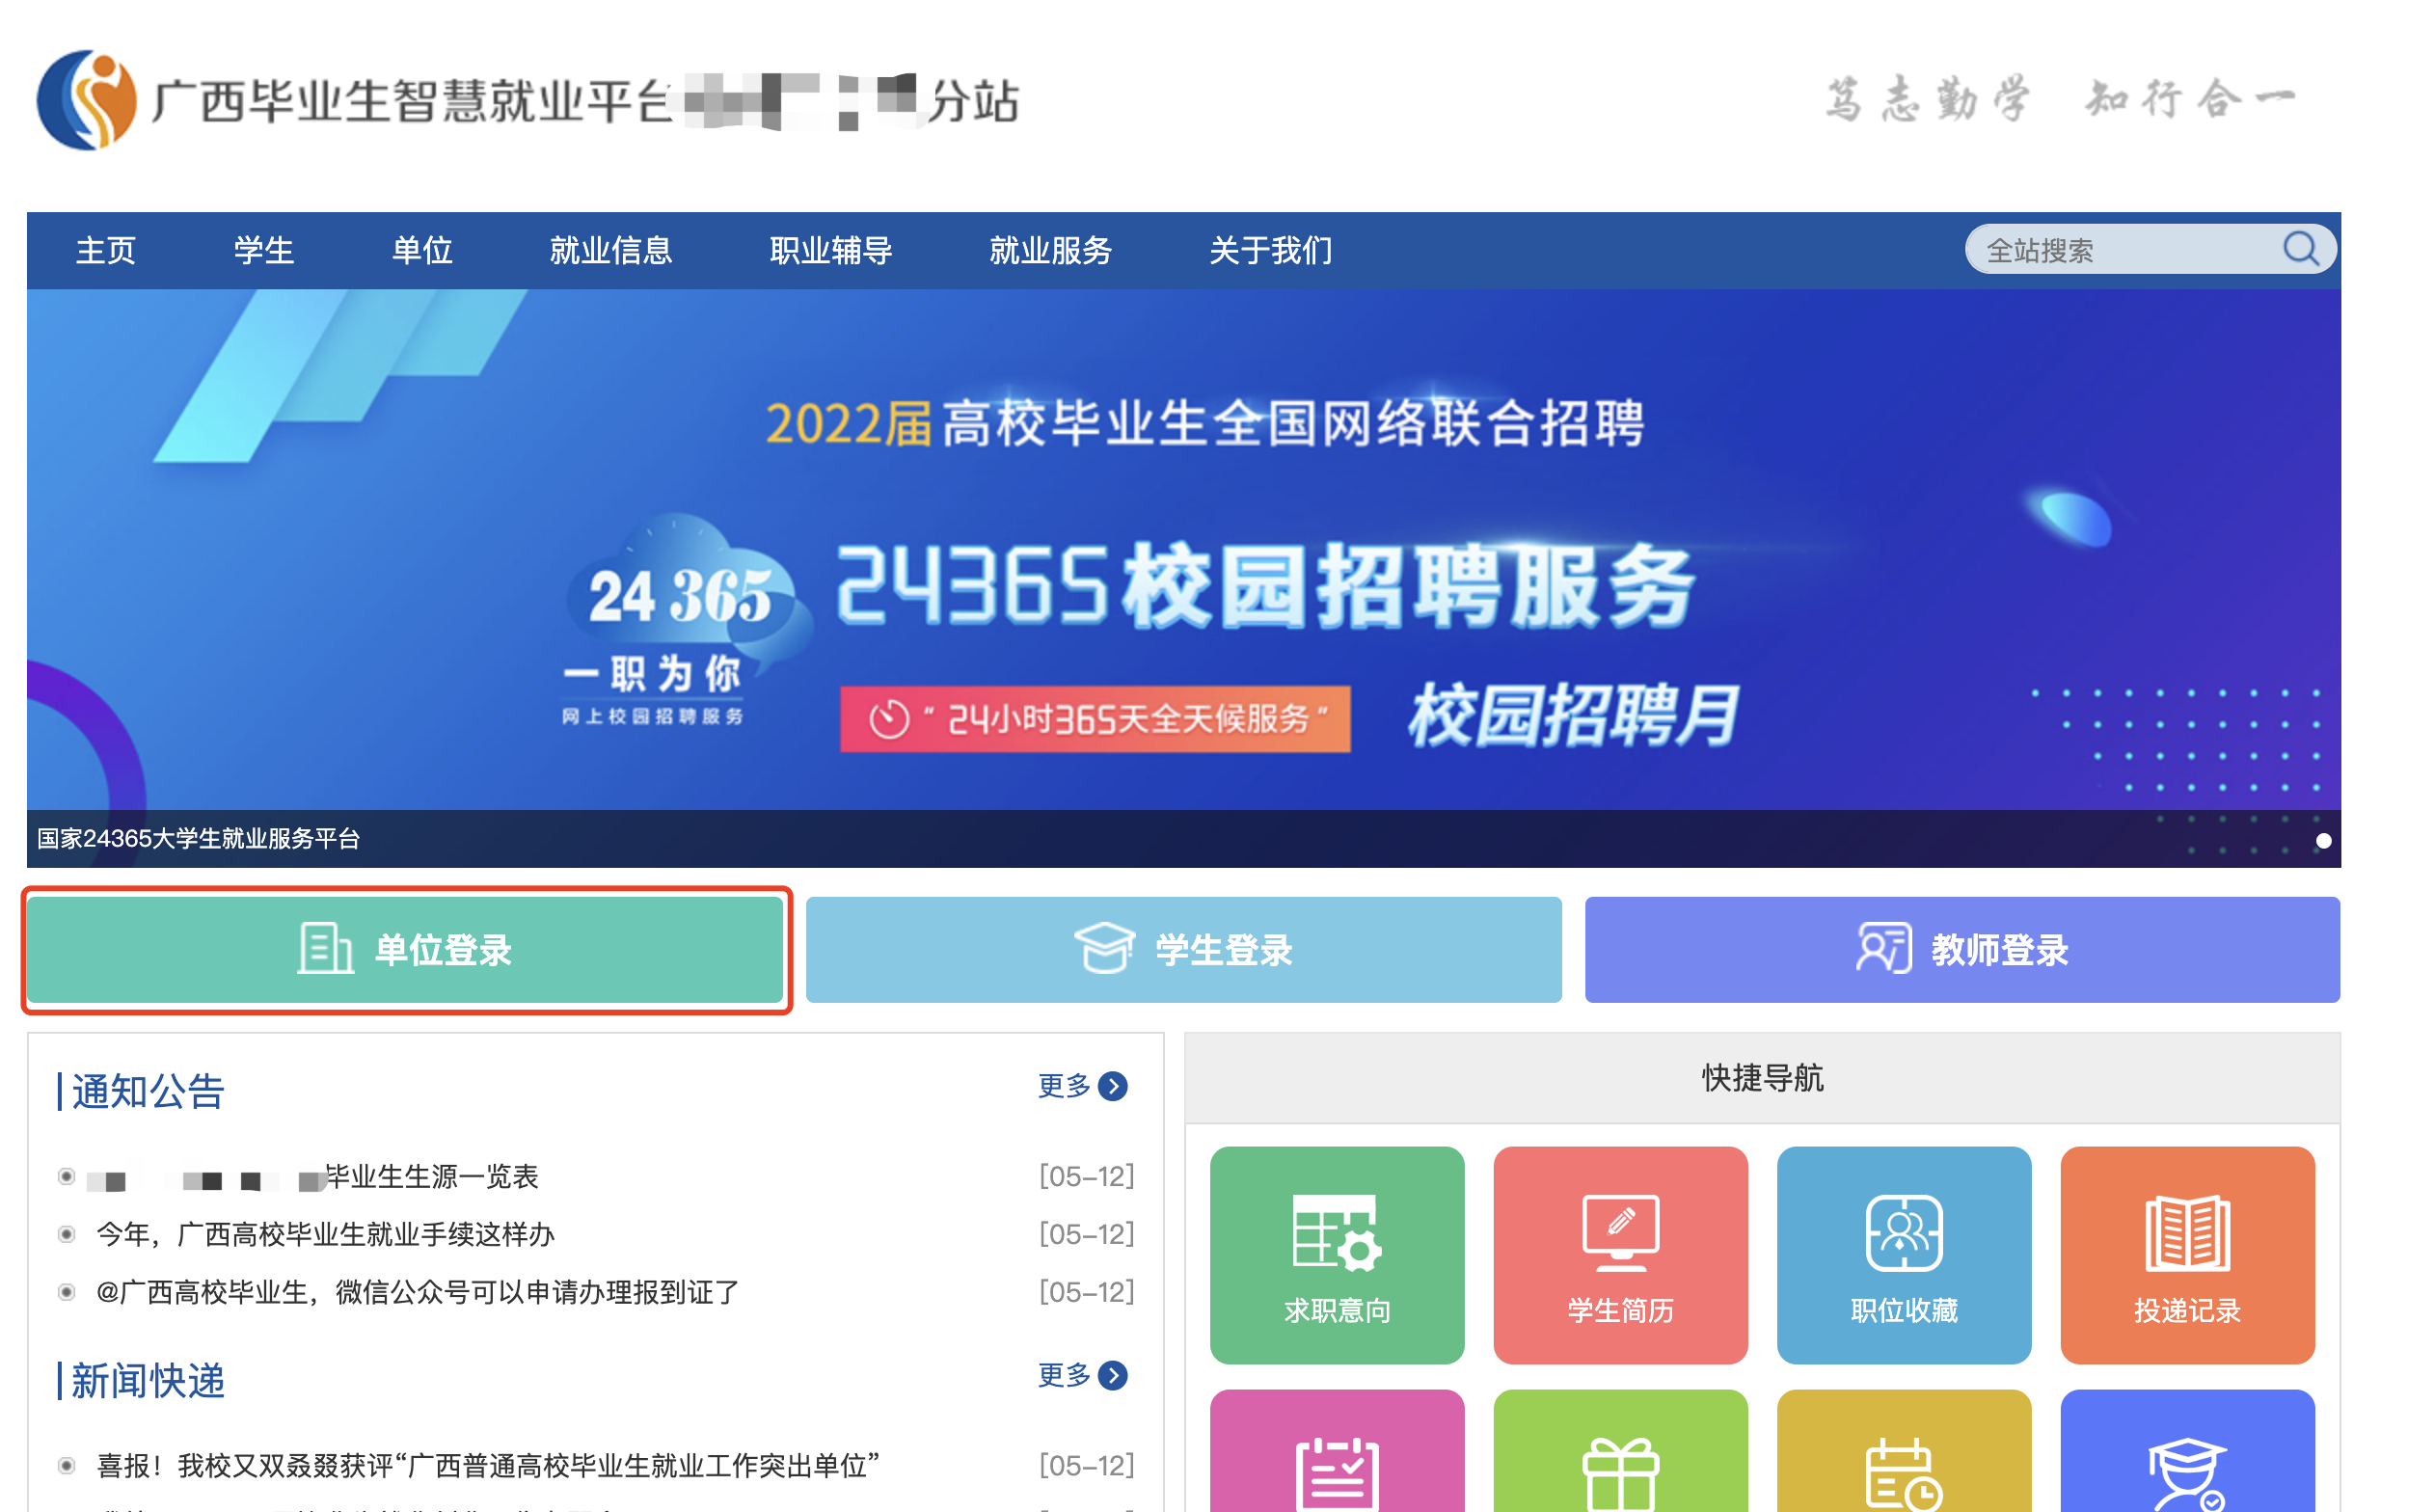Screen dimensions: 2434x1512
Task: Click the 学生登录 button
Action: coord(1183,949)
